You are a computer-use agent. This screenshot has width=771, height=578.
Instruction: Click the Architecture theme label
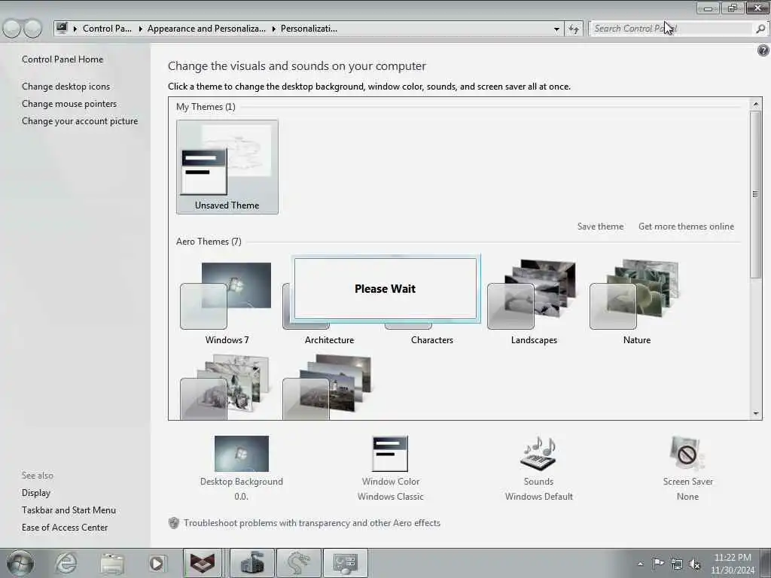(329, 340)
